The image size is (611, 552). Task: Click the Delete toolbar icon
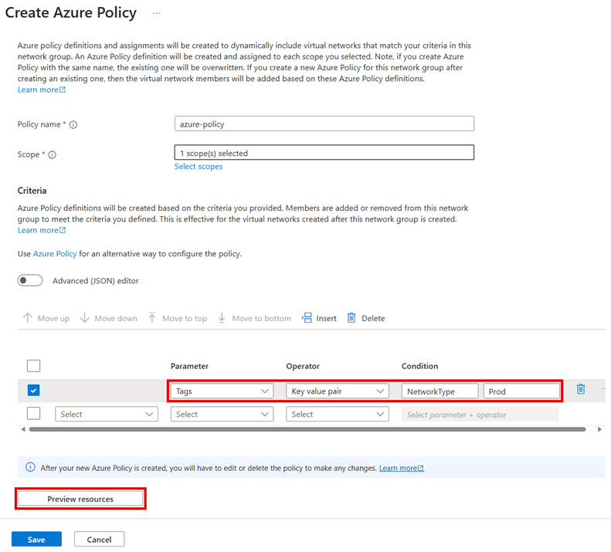351,318
